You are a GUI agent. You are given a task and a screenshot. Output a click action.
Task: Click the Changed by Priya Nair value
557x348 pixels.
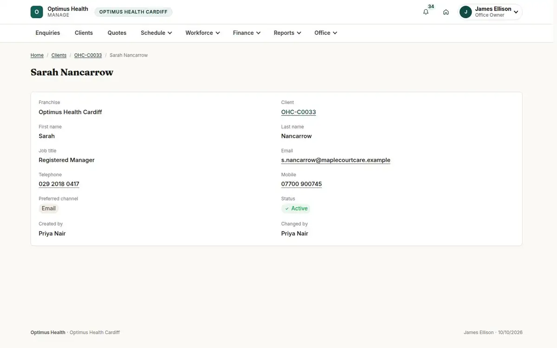click(295, 233)
